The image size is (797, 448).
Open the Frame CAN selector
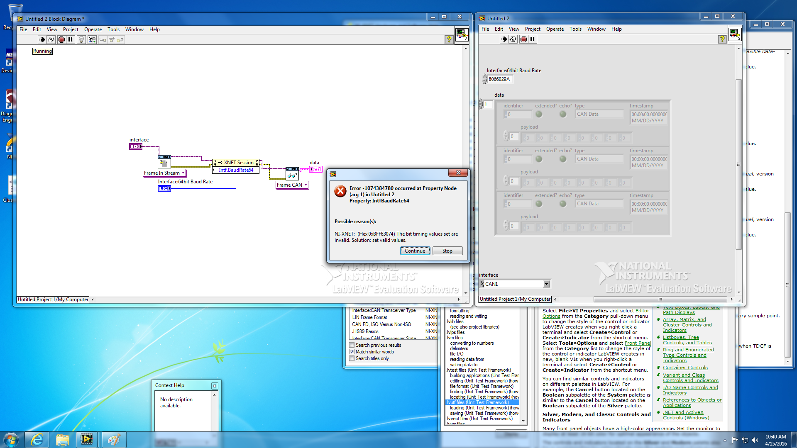pos(292,185)
